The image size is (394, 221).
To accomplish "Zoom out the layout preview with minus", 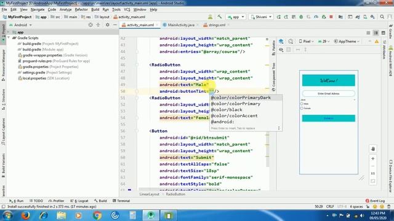I will (373, 166).
